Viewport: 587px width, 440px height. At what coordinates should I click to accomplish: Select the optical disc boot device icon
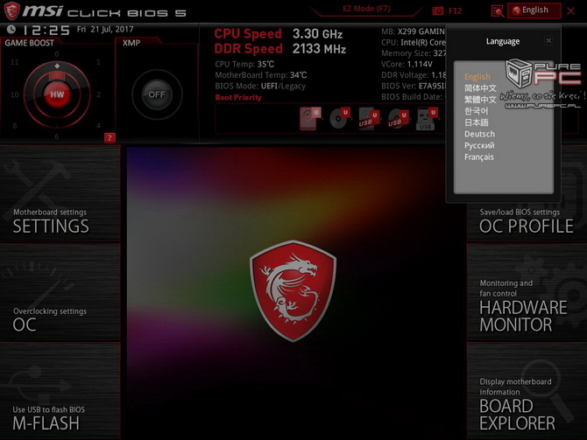339,118
